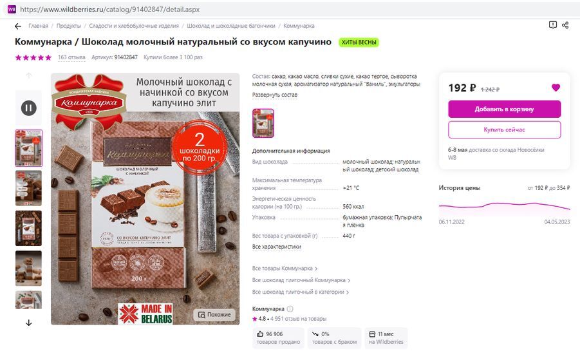
Task: Open the Шоколад и шоколадные батончики breadcrumb
Action: pyautogui.click(x=231, y=26)
